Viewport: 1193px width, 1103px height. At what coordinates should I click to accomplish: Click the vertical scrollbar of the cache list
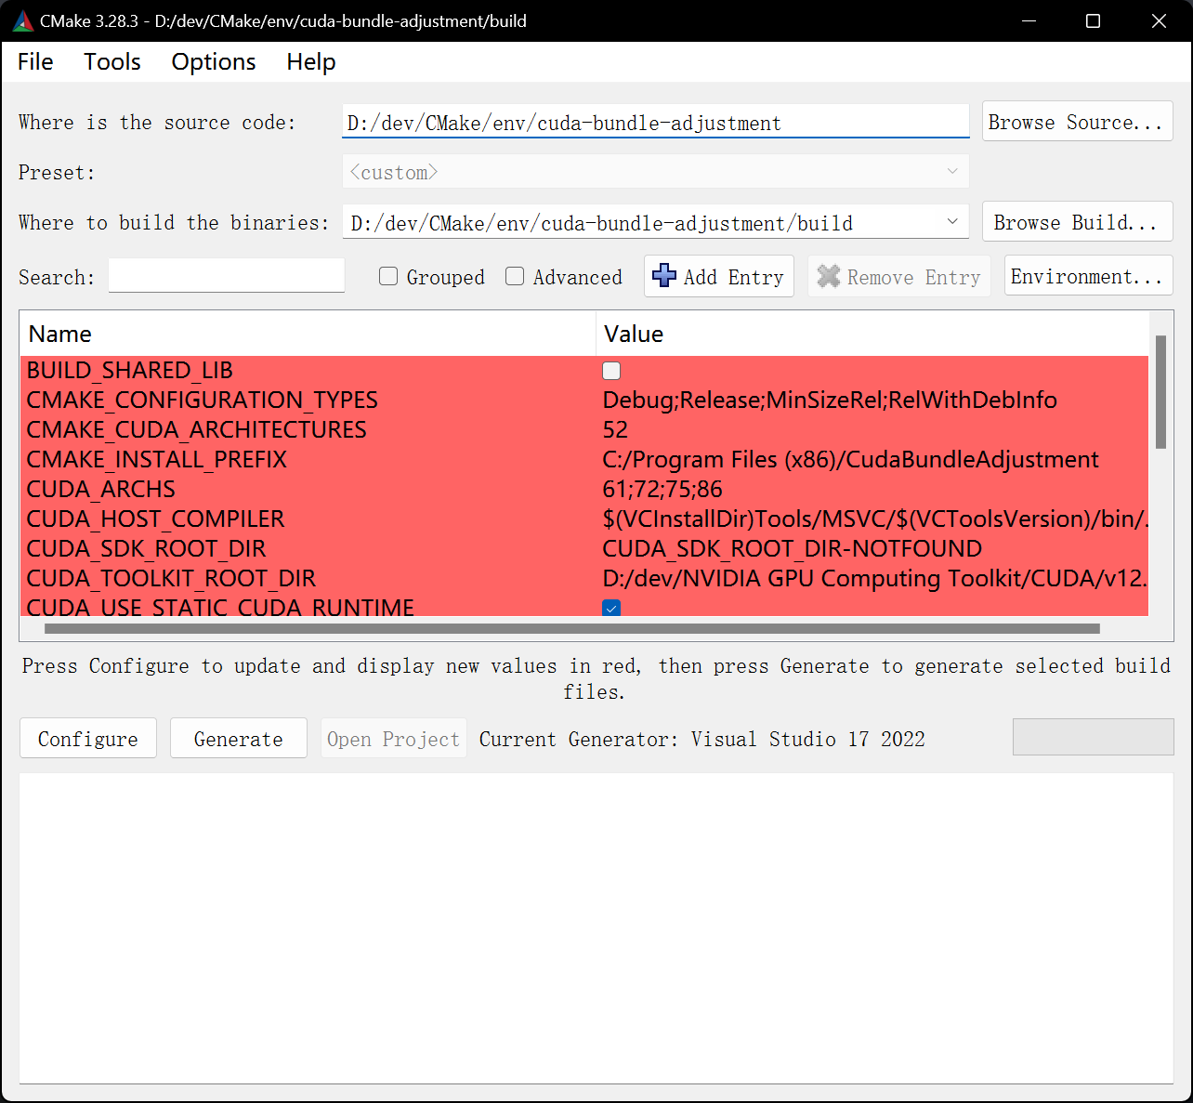tap(1160, 392)
